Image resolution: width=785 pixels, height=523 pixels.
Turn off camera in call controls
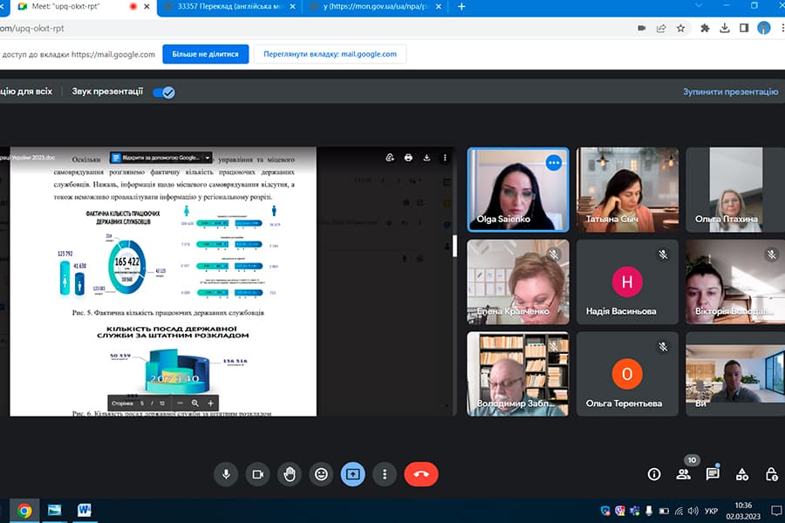click(x=257, y=474)
